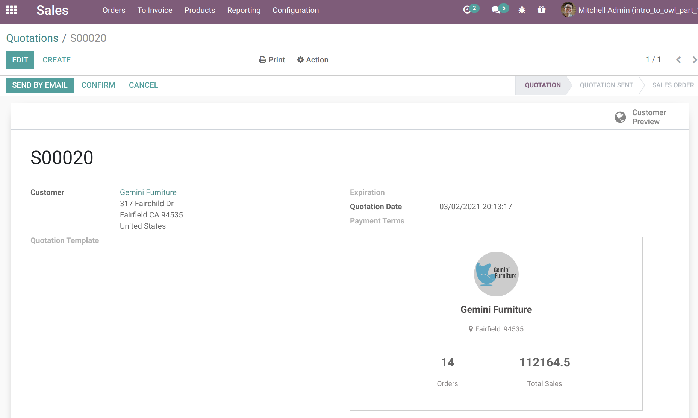698x418 pixels.
Task: Open the Configuration menu
Action: [295, 10]
